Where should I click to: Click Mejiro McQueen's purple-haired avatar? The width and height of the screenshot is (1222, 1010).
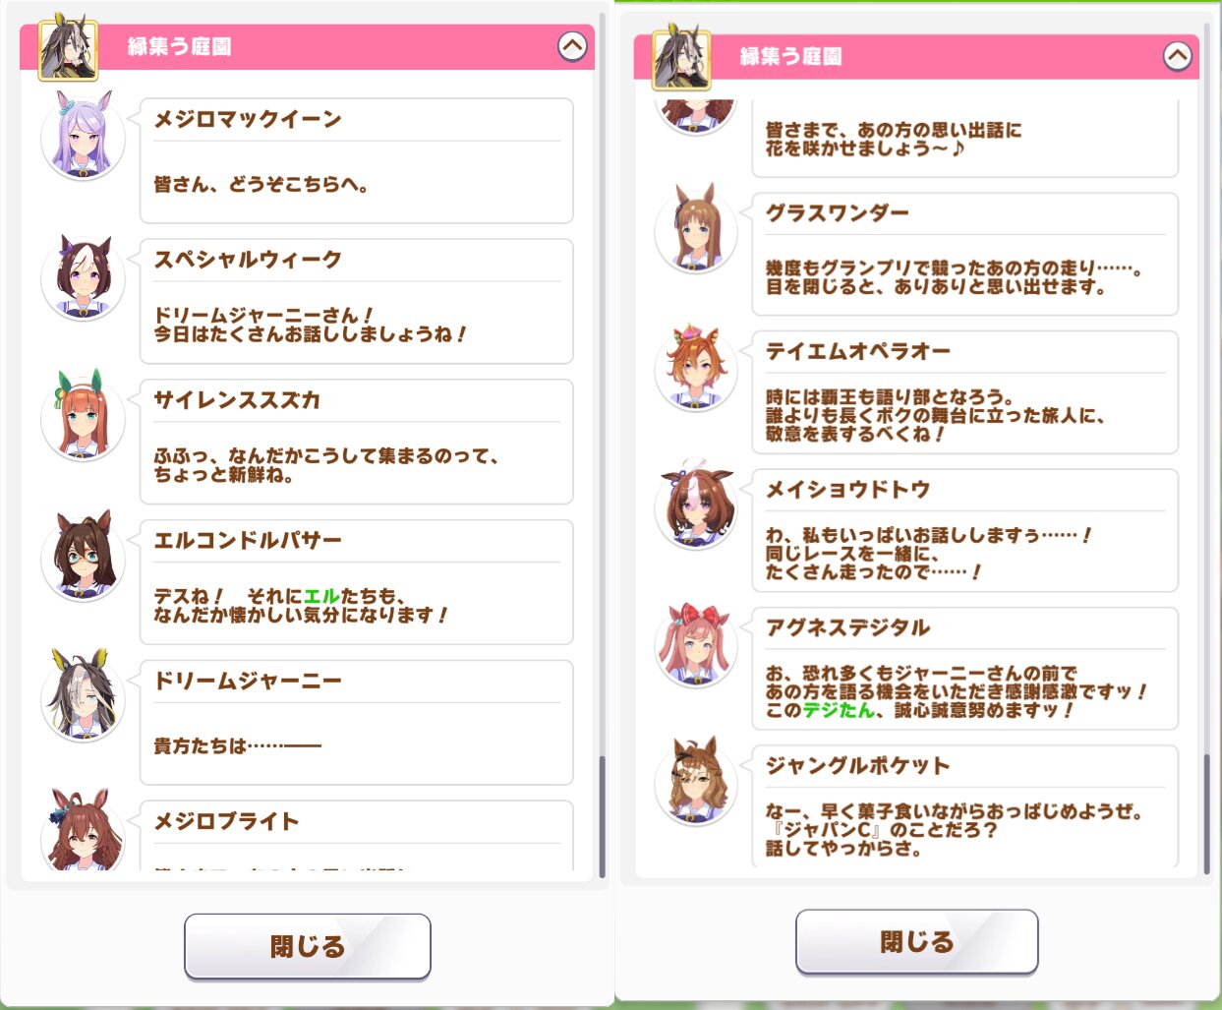84,138
